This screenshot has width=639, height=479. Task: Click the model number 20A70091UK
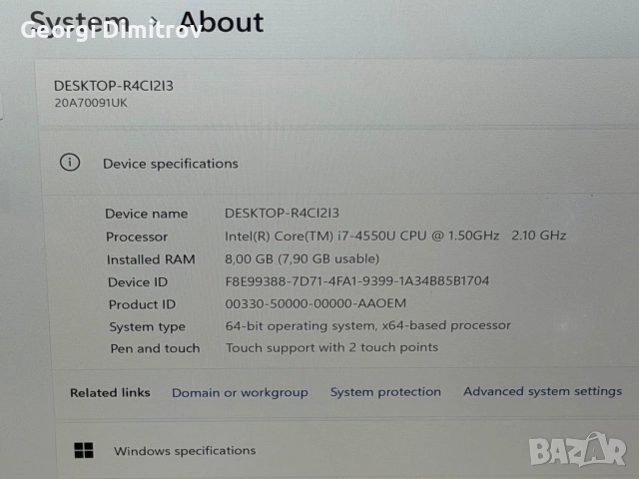[x=91, y=103]
